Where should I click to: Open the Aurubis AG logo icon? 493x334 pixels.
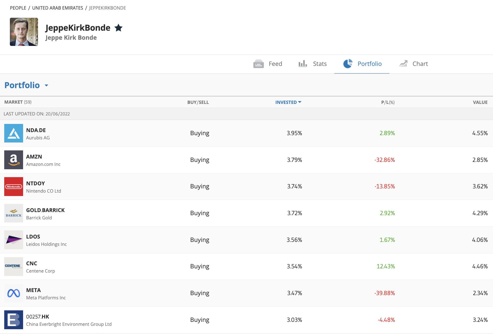click(x=14, y=133)
